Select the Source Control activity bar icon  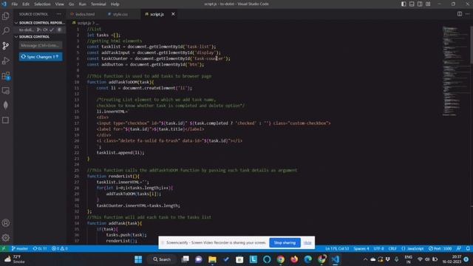coord(6,46)
